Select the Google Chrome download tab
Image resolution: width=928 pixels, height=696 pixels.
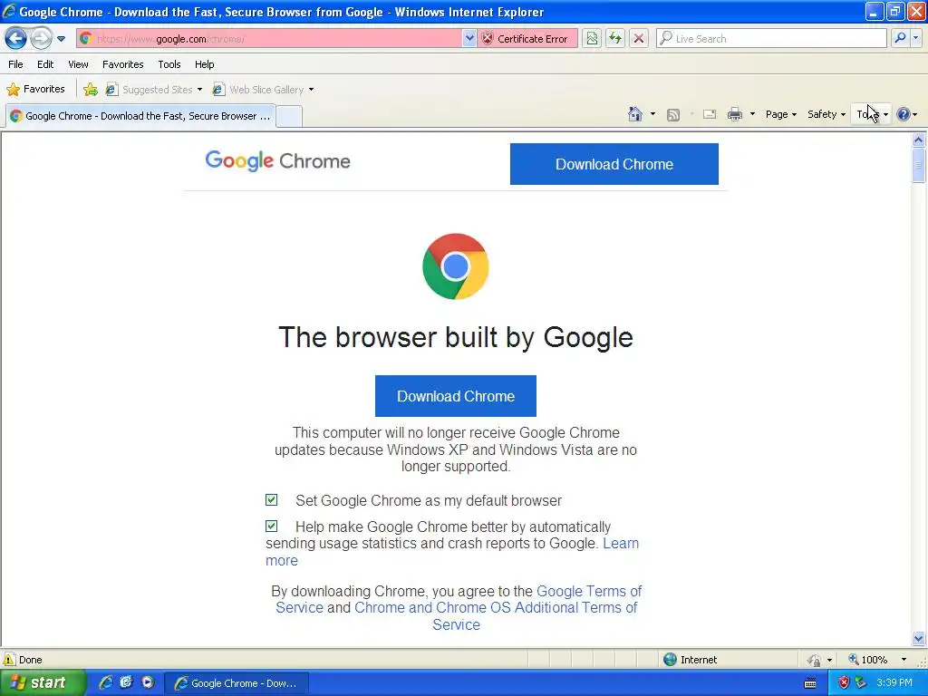pyautogui.click(x=140, y=116)
